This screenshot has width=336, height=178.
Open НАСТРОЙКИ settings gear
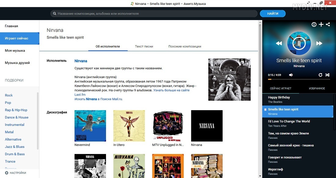tap(16, 173)
